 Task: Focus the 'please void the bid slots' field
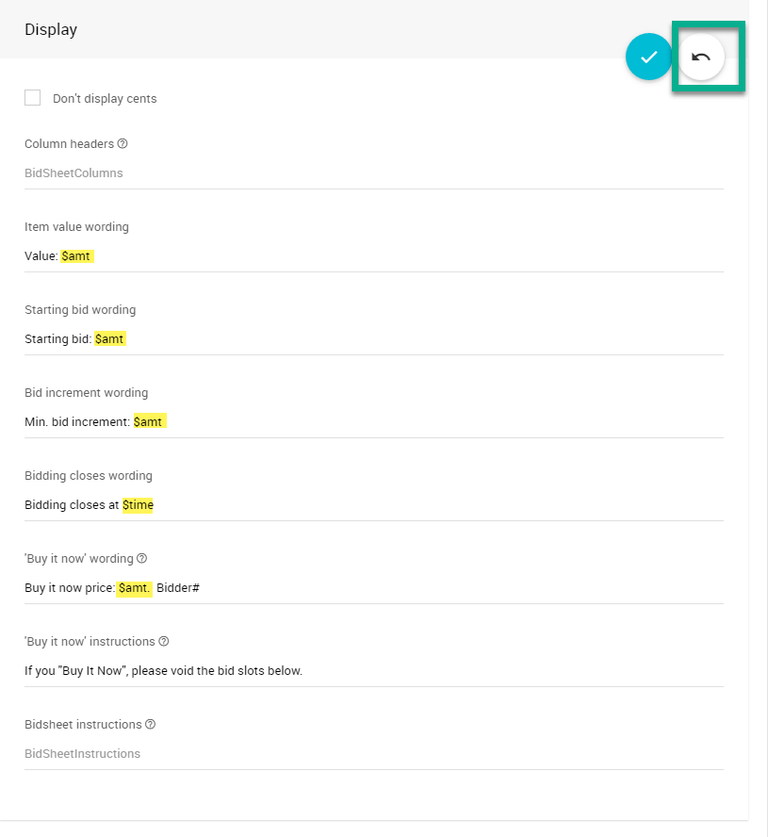point(373,671)
